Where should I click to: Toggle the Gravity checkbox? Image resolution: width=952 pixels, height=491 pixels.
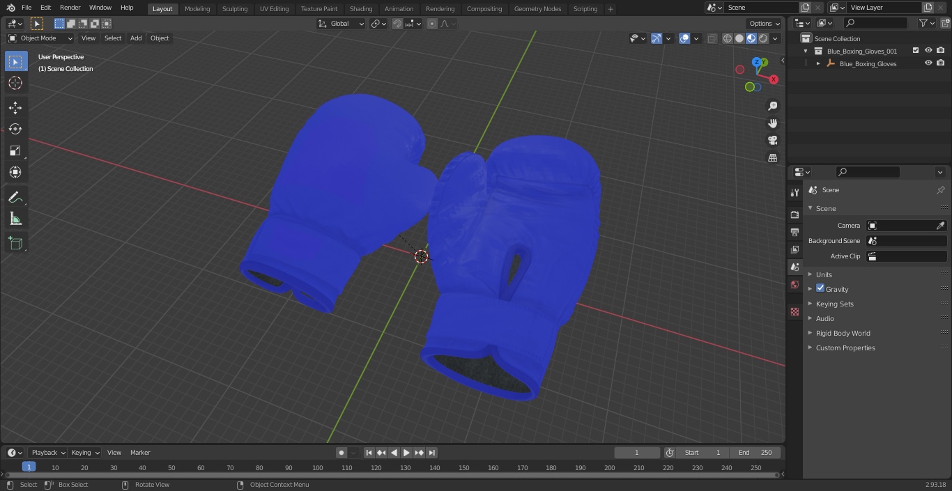coord(820,288)
